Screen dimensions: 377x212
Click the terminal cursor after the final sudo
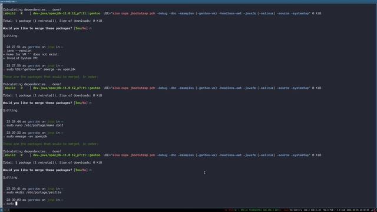coord(16,204)
